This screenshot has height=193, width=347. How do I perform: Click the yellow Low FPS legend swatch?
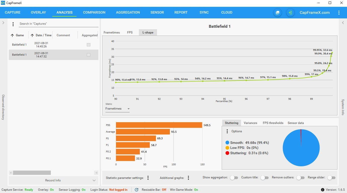227,148
